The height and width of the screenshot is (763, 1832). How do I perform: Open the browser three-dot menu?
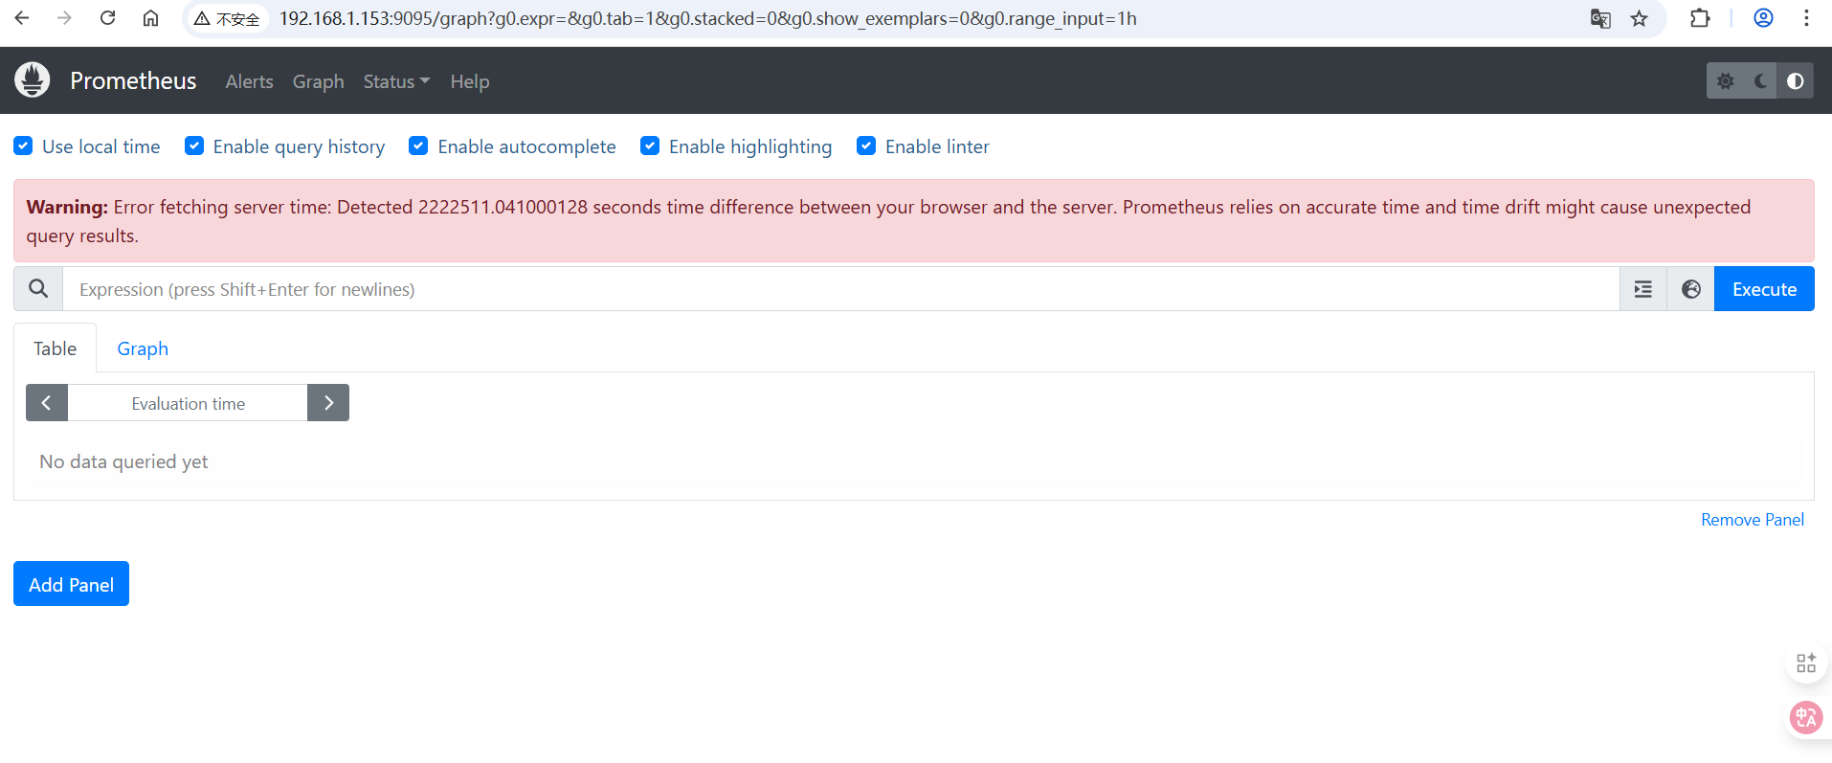point(1806,18)
